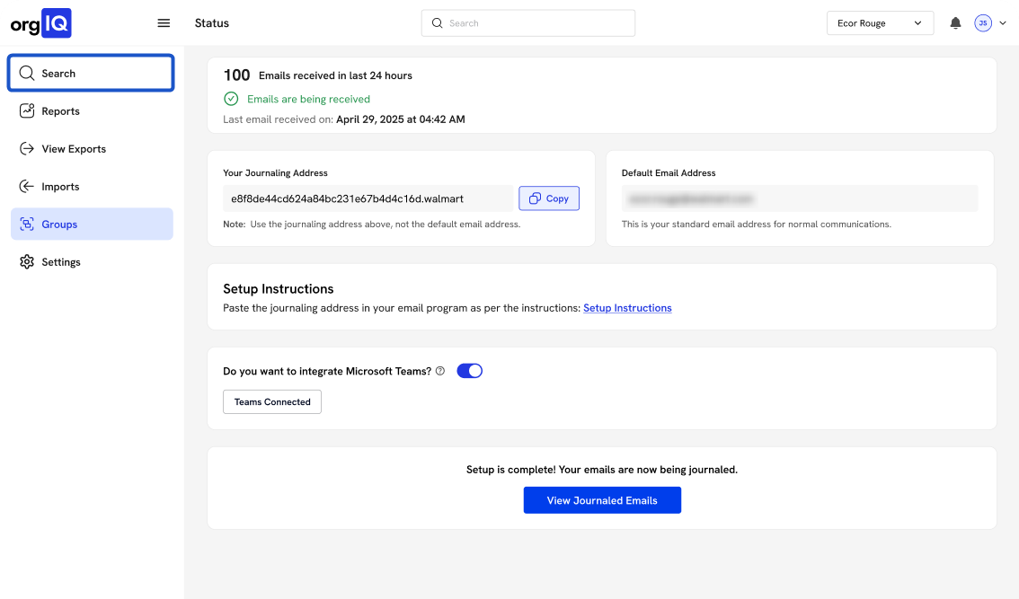Image resolution: width=1019 pixels, height=599 pixels.
Task: Open the notifications bell
Action: (x=955, y=23)
